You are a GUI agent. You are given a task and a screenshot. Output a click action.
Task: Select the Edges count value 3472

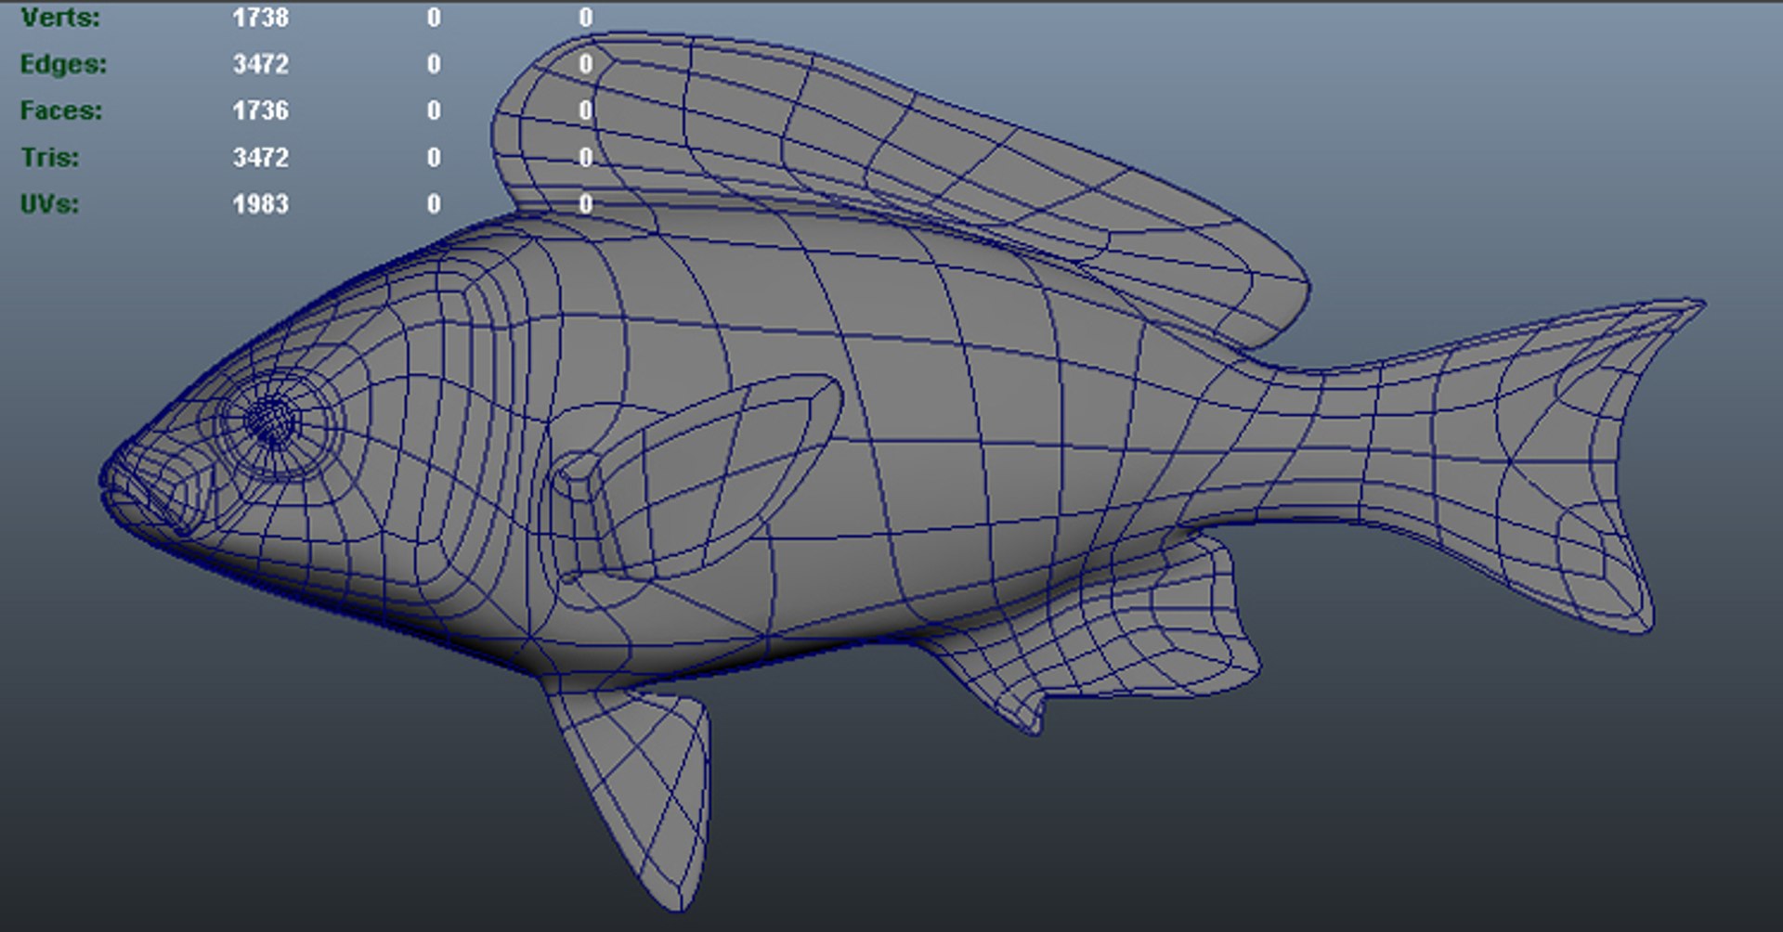(261, 64)
